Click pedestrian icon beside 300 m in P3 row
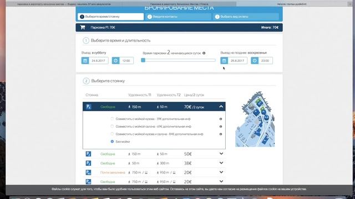355x199 pixels. pyautogui.click(x=158, y=164)
